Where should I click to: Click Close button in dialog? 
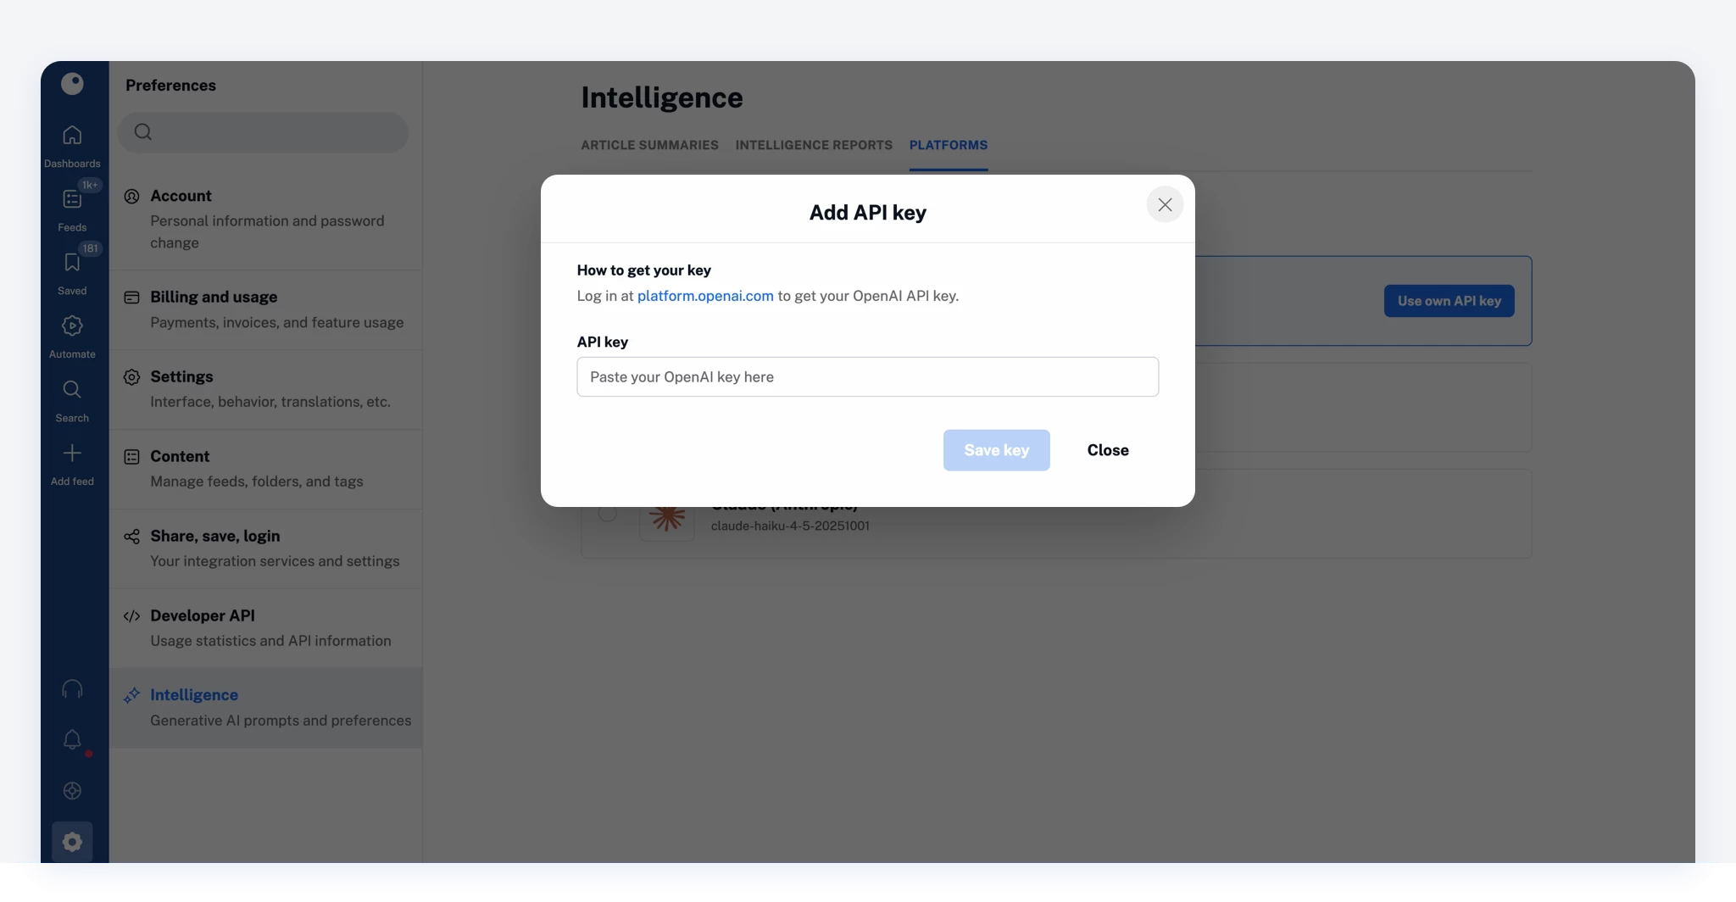(1107, 450)
